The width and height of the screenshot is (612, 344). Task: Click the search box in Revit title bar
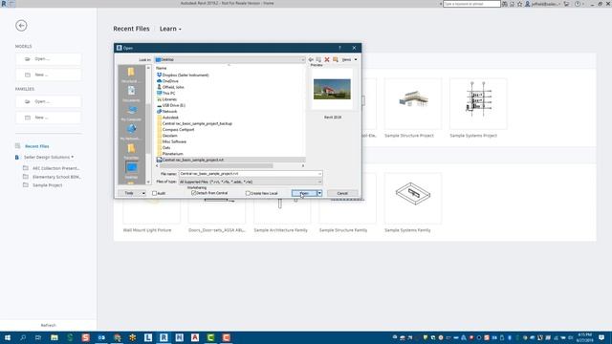(471, 4)
